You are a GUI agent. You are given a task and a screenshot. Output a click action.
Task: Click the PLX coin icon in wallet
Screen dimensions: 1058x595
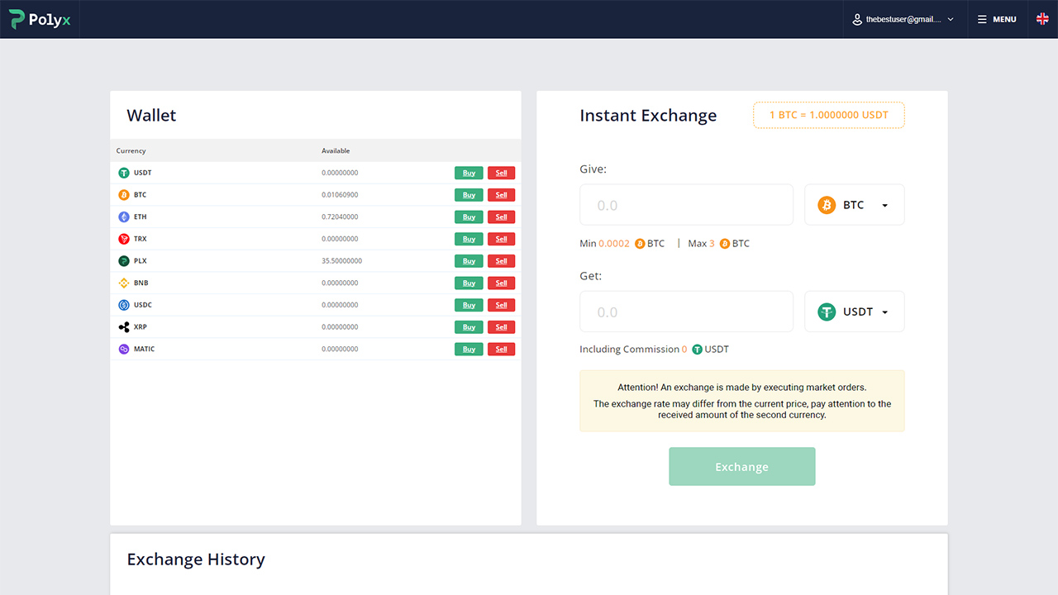click(x=124, y=261)
